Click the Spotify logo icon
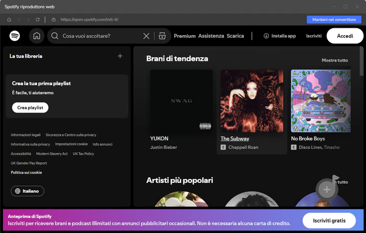 point(15,36)
